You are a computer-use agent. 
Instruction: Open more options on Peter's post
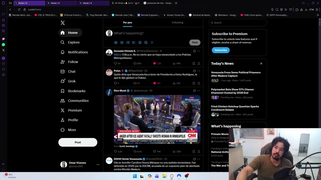point(199,71)
